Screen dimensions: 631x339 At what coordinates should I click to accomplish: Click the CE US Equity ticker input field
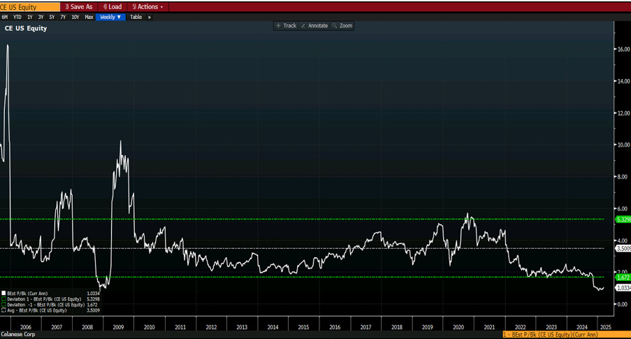(x=30, y=7)
